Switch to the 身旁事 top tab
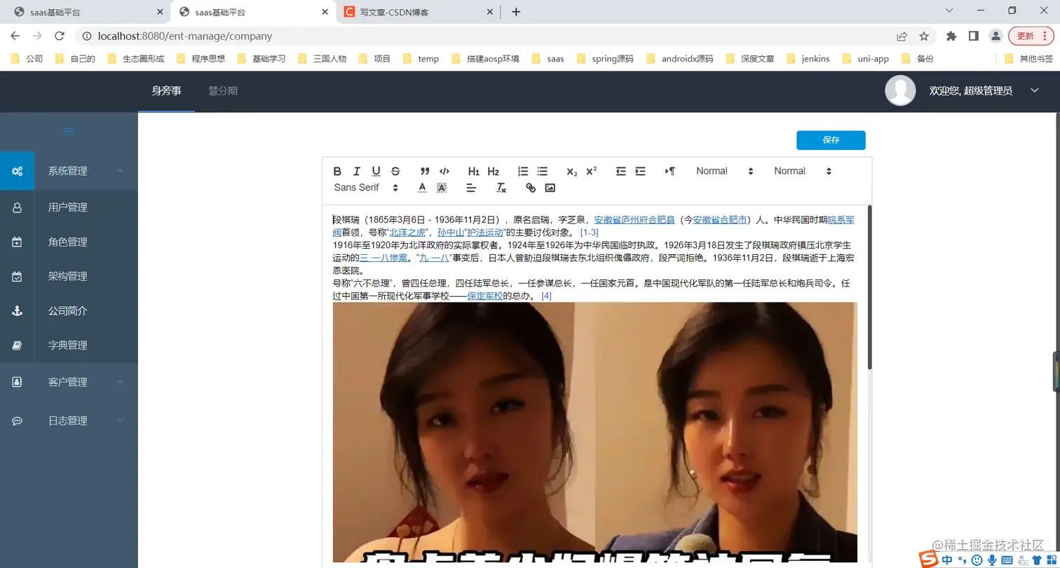The image size is (1060, 568). [166, 91]
